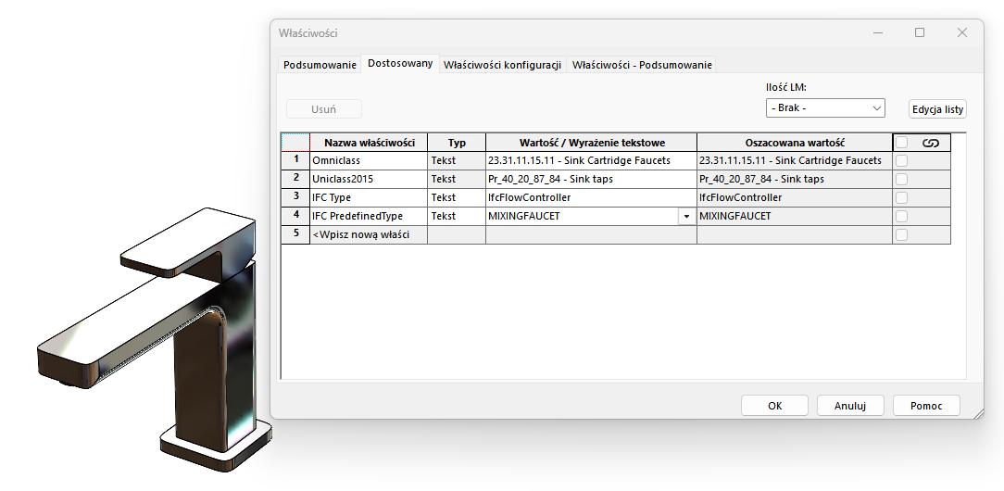Click the new property name field in row 5
The image size is (1004, 491).
pos(369,234)
